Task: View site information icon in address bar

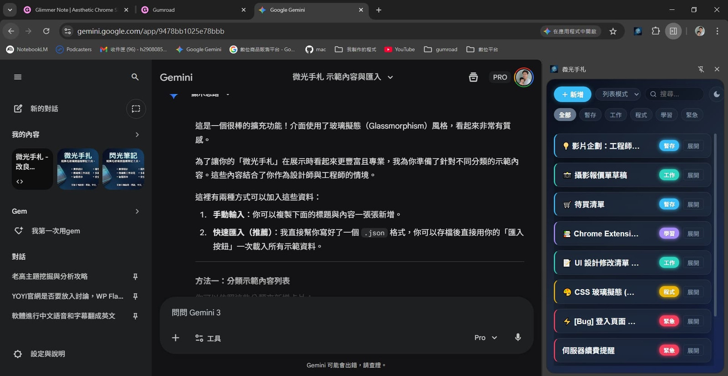Action: [68, 31]
